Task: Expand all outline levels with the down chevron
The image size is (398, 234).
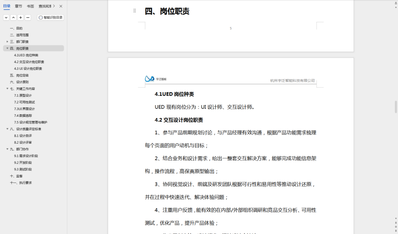Action: pos(6,18)
